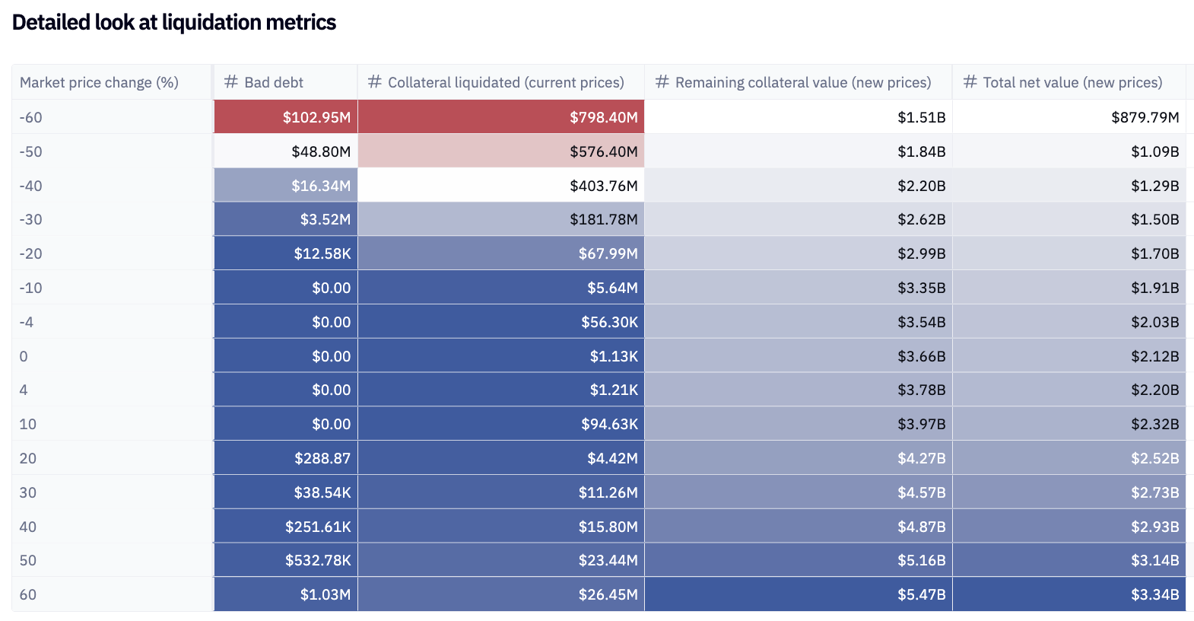Click the hash icon beside Collateral liquidated
Image resolution: width=1194 pixels, height=621 pixels.
(374, 82)
